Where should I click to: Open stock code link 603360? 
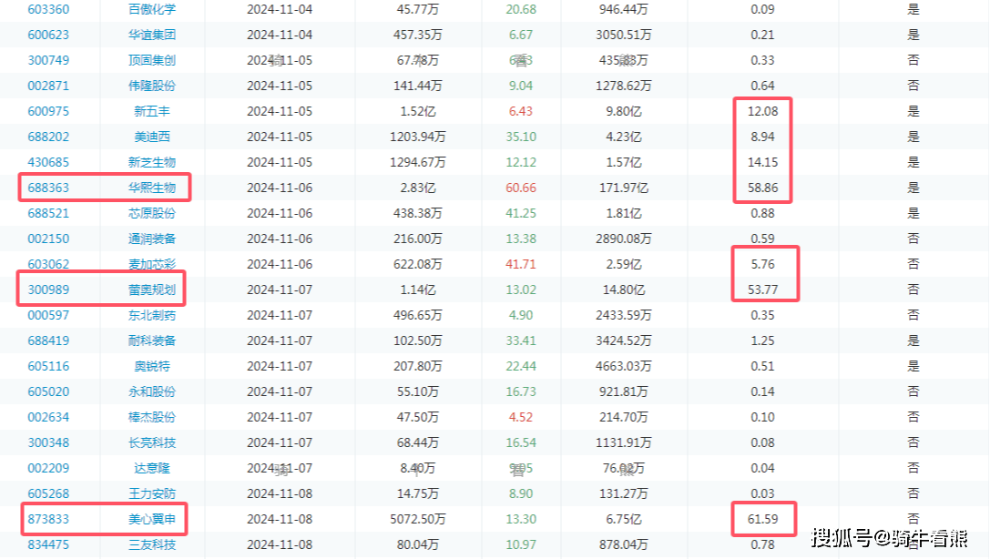pyautogui.click(x=48, y=9)
